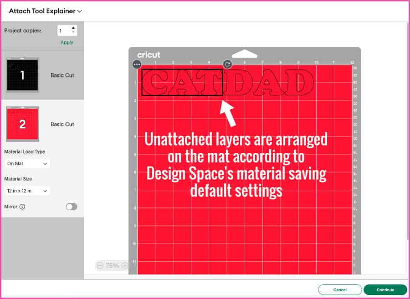Open the three-dots options menu on the mat
The width and height of the screenshot is (410, 299).
point(137,64)
